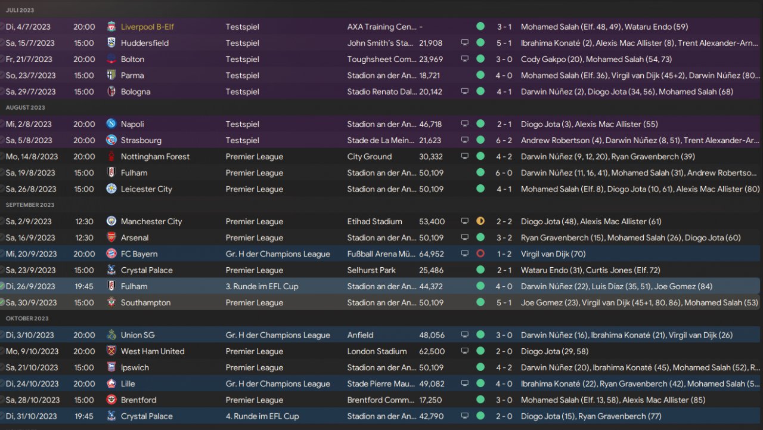Select the "1 - 2" score against FC Bayern
This screenshot has height=430, width=763.
504,254
